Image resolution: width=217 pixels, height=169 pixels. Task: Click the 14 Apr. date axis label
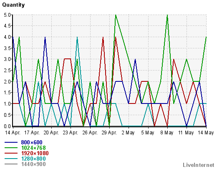point(13,133)
